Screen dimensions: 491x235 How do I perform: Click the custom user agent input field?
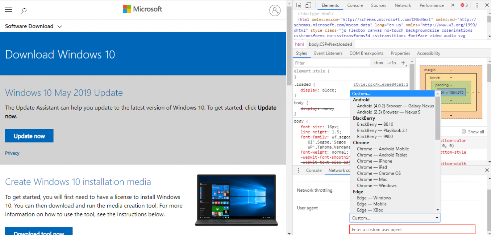point(412,229)
